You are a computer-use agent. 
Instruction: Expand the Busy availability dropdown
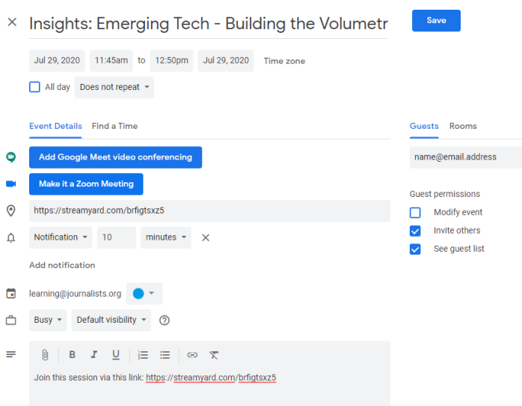coord(48,320)
